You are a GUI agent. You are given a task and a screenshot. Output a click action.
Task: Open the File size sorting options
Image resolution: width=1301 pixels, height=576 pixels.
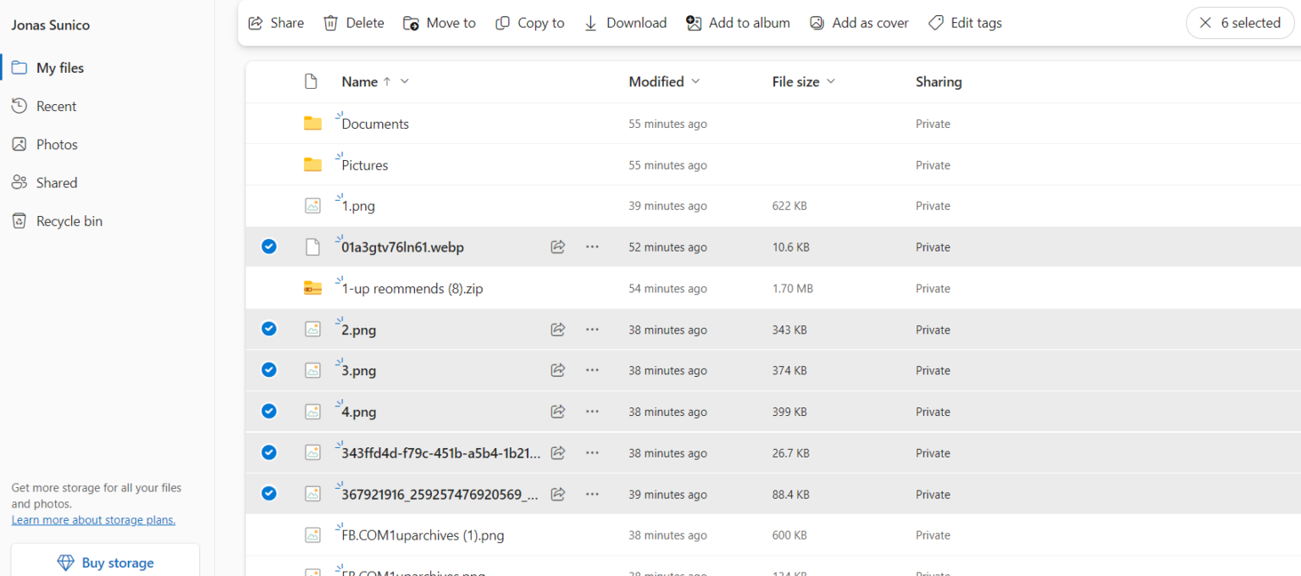click(x=829, y=81)
